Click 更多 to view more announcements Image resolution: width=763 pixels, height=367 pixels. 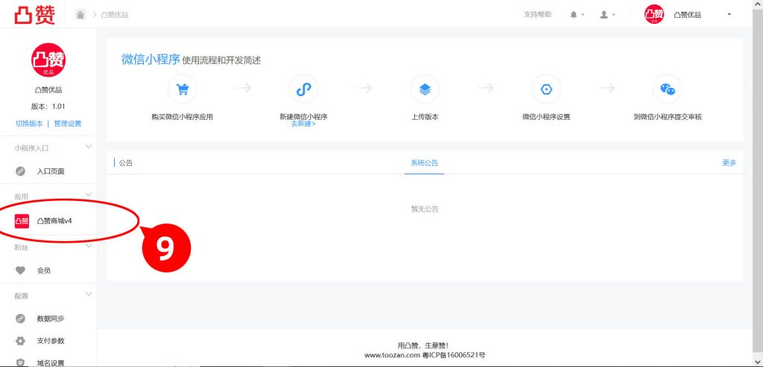[729, 163]
